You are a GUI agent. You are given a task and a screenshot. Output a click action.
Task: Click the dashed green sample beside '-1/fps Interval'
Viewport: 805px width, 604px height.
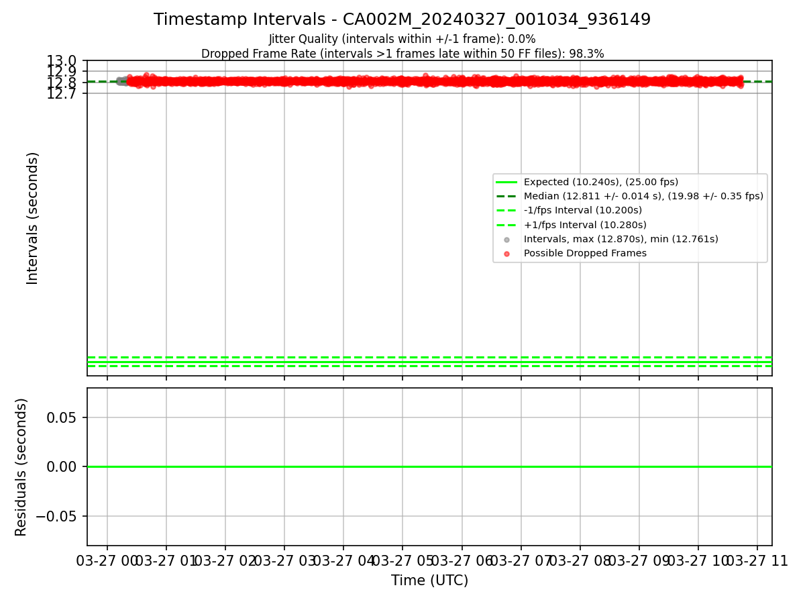tap(506, 211)
